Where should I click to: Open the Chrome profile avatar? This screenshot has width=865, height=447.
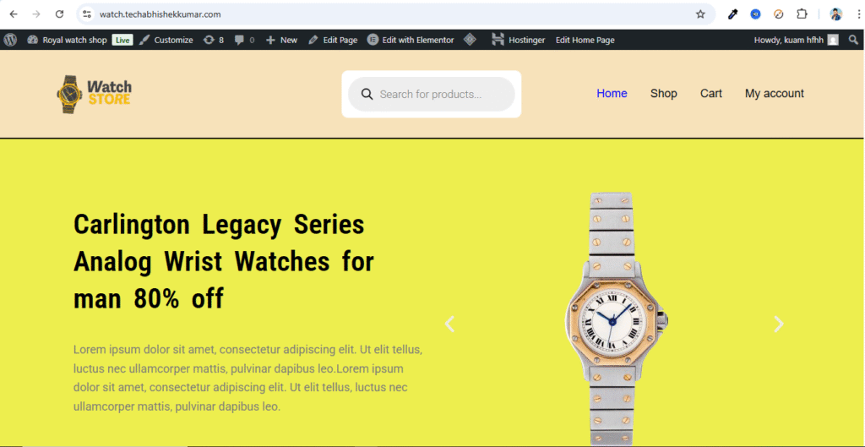(836, 14)
